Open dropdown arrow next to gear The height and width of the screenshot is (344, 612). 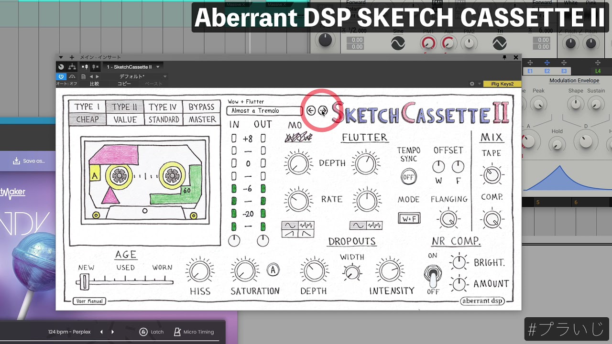[479, 84]
